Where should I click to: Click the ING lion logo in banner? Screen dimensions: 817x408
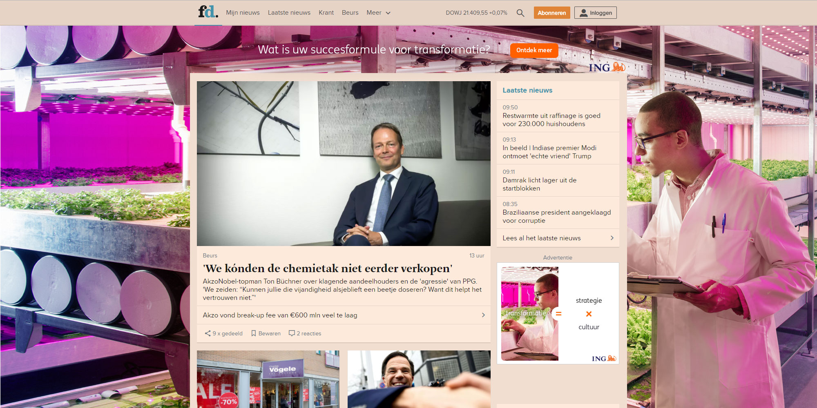[x=607, y=67]
